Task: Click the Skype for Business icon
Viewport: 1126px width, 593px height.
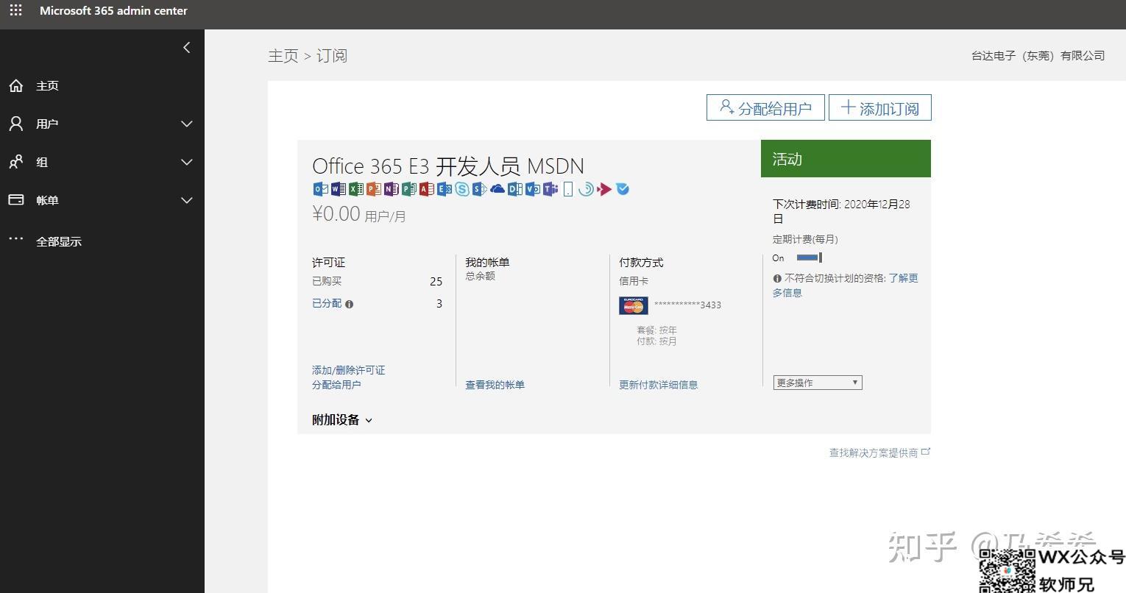Action: point(462,189)
